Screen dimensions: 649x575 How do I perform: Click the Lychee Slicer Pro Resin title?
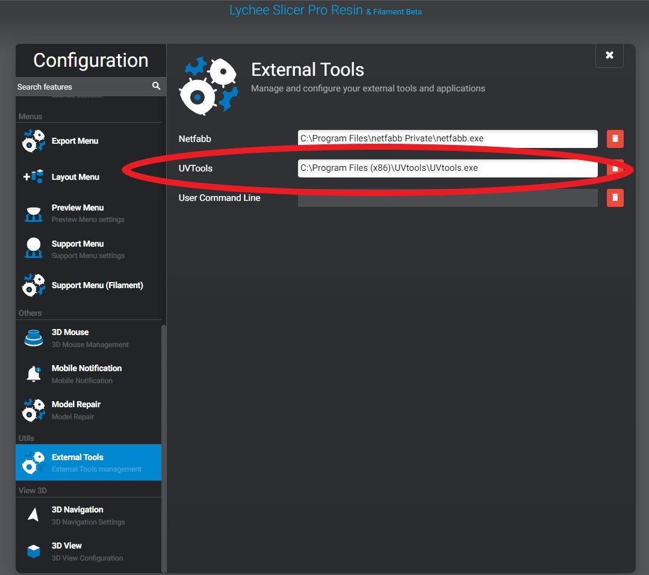click(x=296, y=10)
